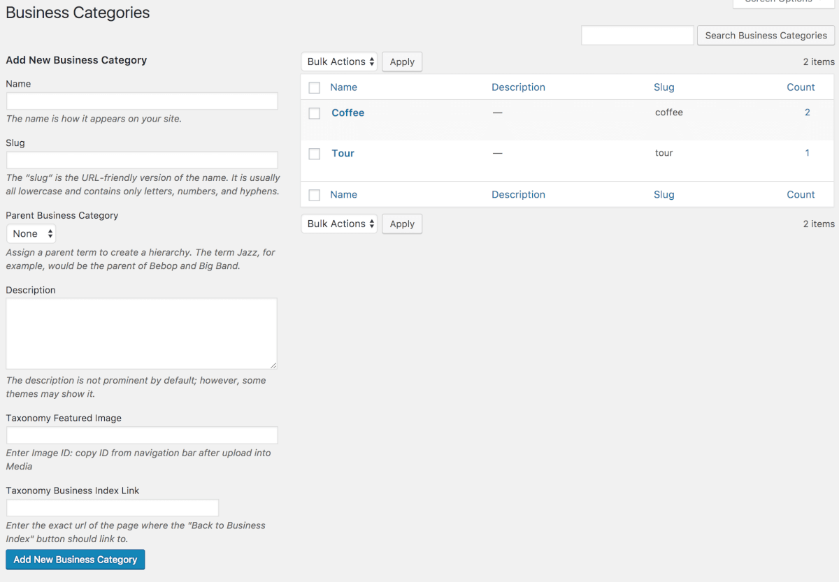Check the Tour row checkbox
The width and height of the screenshot is (839, 582).
315,154
